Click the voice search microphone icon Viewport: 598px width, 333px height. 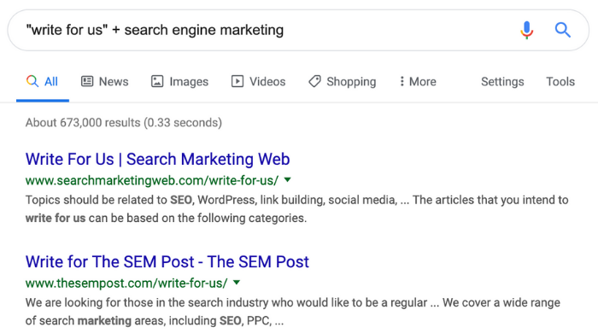[x=527, y=30]
